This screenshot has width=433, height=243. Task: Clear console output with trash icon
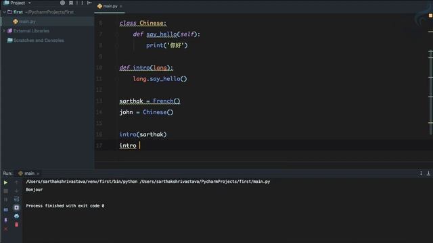(x=16, y=225)
